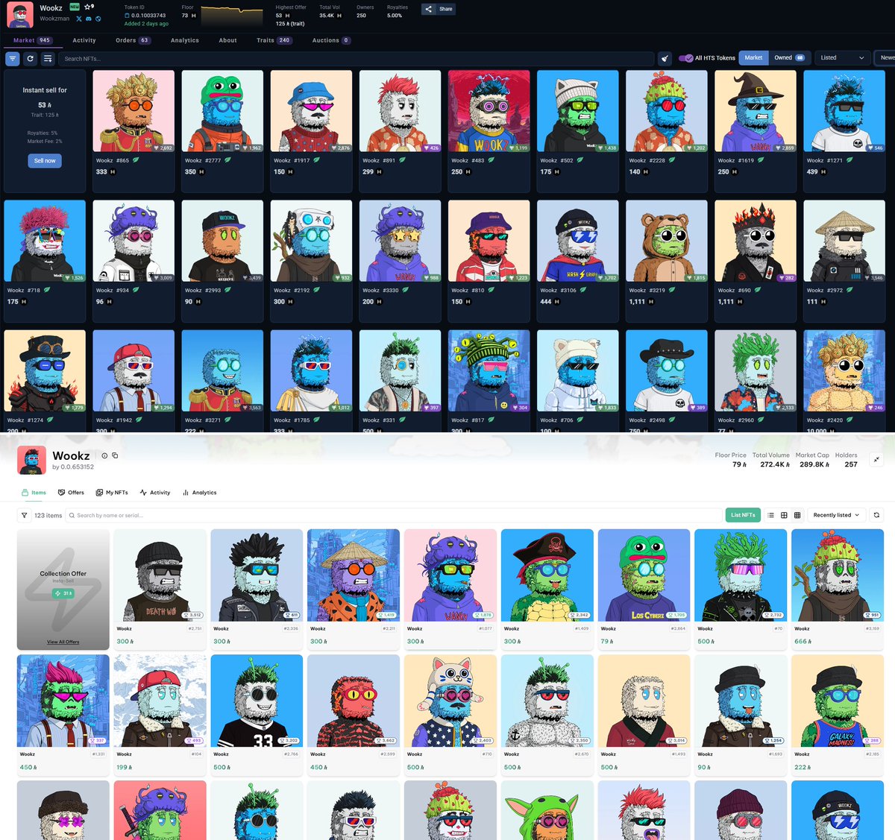Image resolution: width=895 pixels, height=840 pixels.
Task: Favorite the collection with the star icon
Action: (88, 7)
